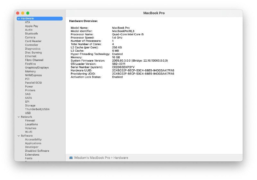
Task: Open Card Reader in sidebar
Action: click(33, 41)
